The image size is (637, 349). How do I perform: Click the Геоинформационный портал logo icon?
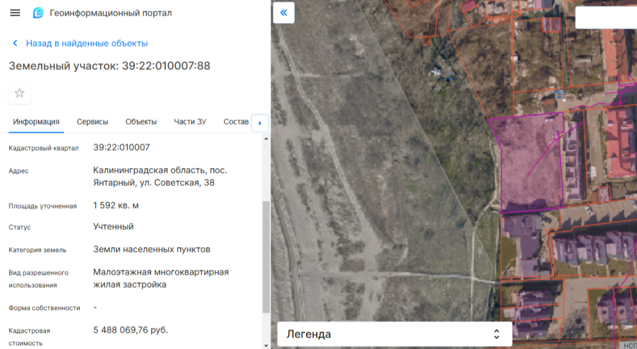[39, 13]
